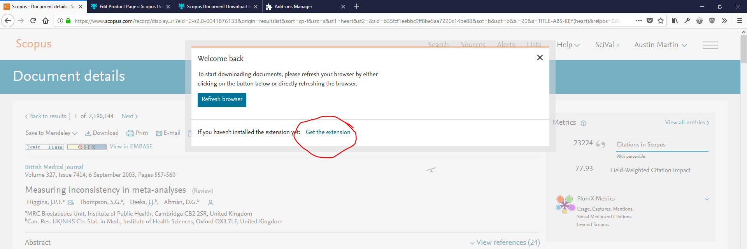Click the Pocket save icon in address bar

pos(649,21)
